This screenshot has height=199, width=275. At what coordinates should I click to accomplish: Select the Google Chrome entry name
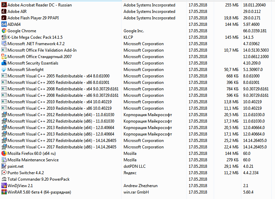22,31
